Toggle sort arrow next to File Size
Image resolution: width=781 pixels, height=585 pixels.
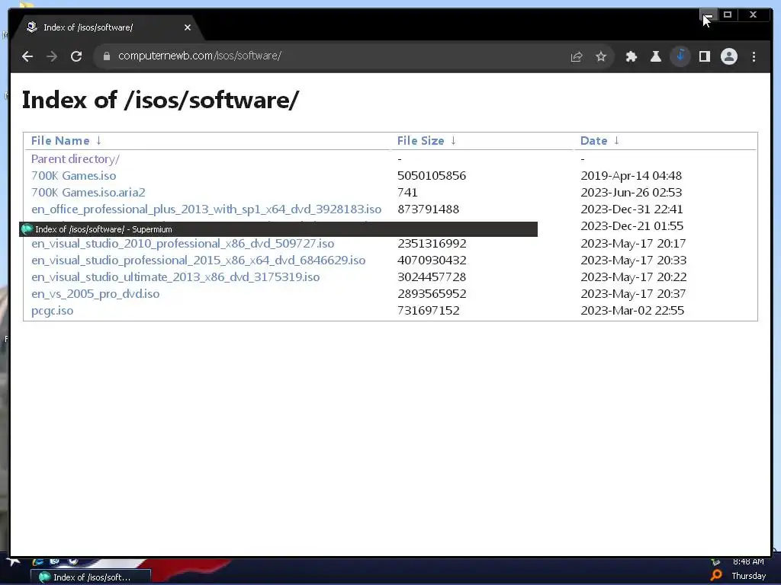click(453, 141)
